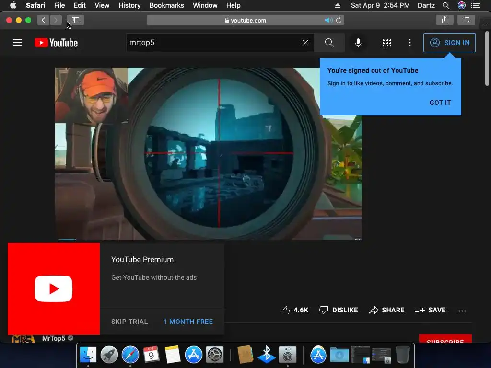Click the date and time clock

(x=380, y=5)
